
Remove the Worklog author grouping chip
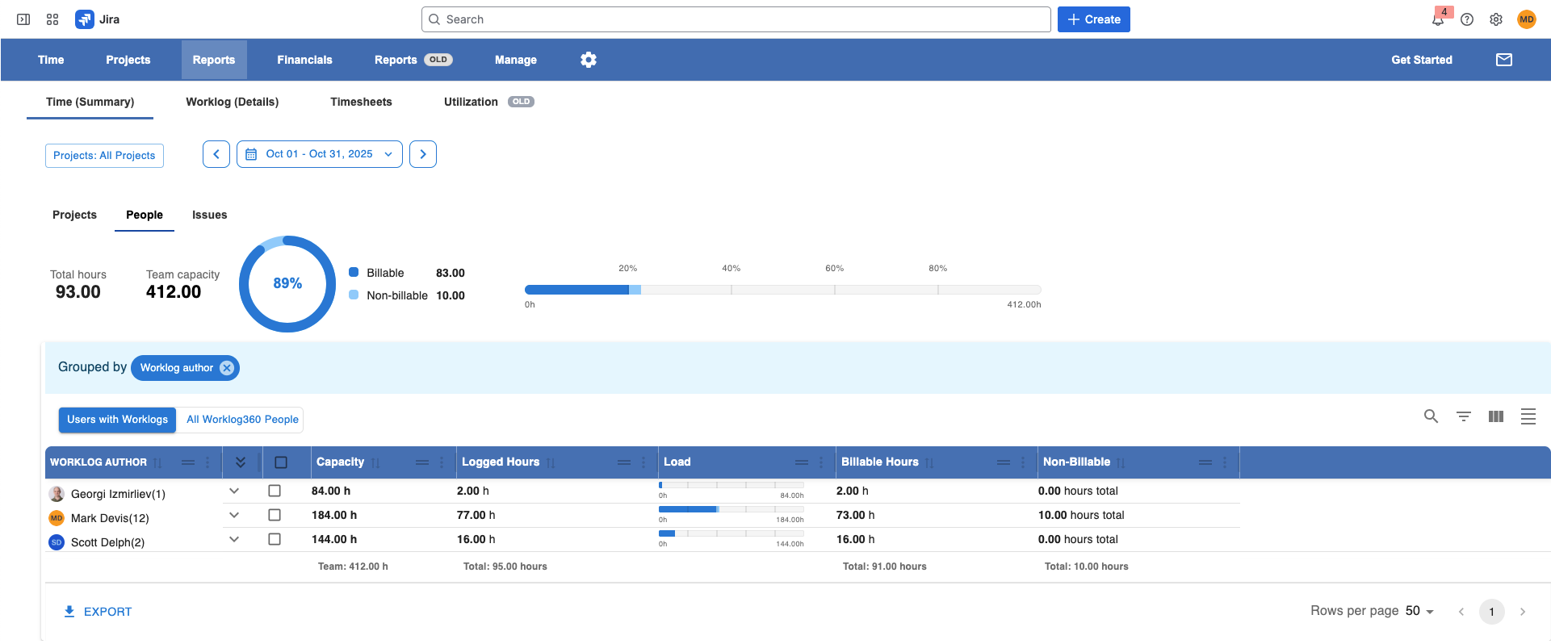[227, 368]
